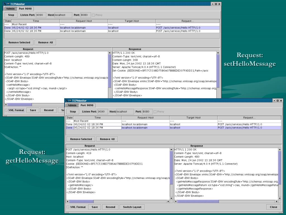
Task: Select the highlighted second Done row in the front window
Action: coord(173,128)
